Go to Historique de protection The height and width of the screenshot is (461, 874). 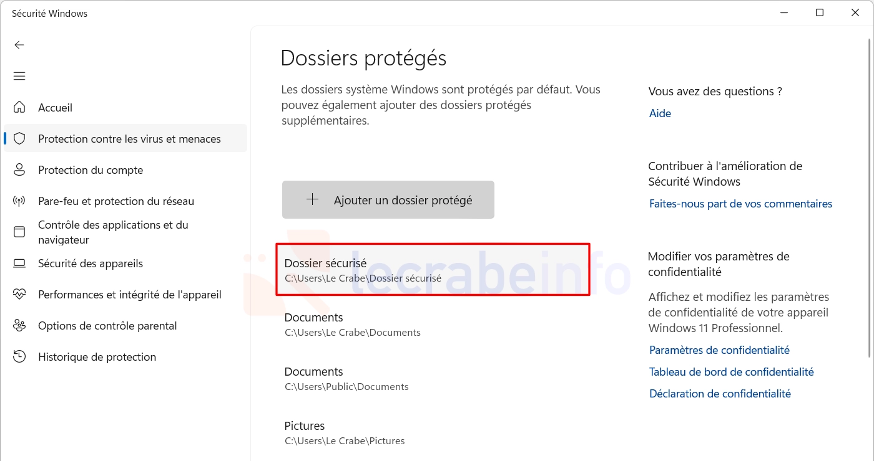click(125, 357)
